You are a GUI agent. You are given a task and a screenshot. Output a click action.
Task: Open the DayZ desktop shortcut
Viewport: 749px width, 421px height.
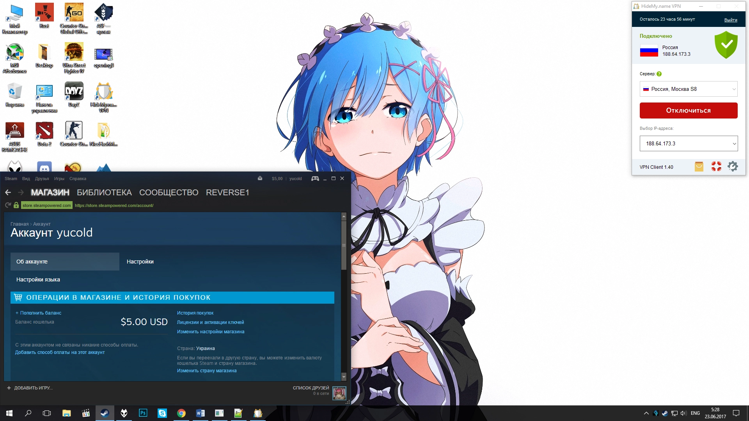[x=74, y=94]
